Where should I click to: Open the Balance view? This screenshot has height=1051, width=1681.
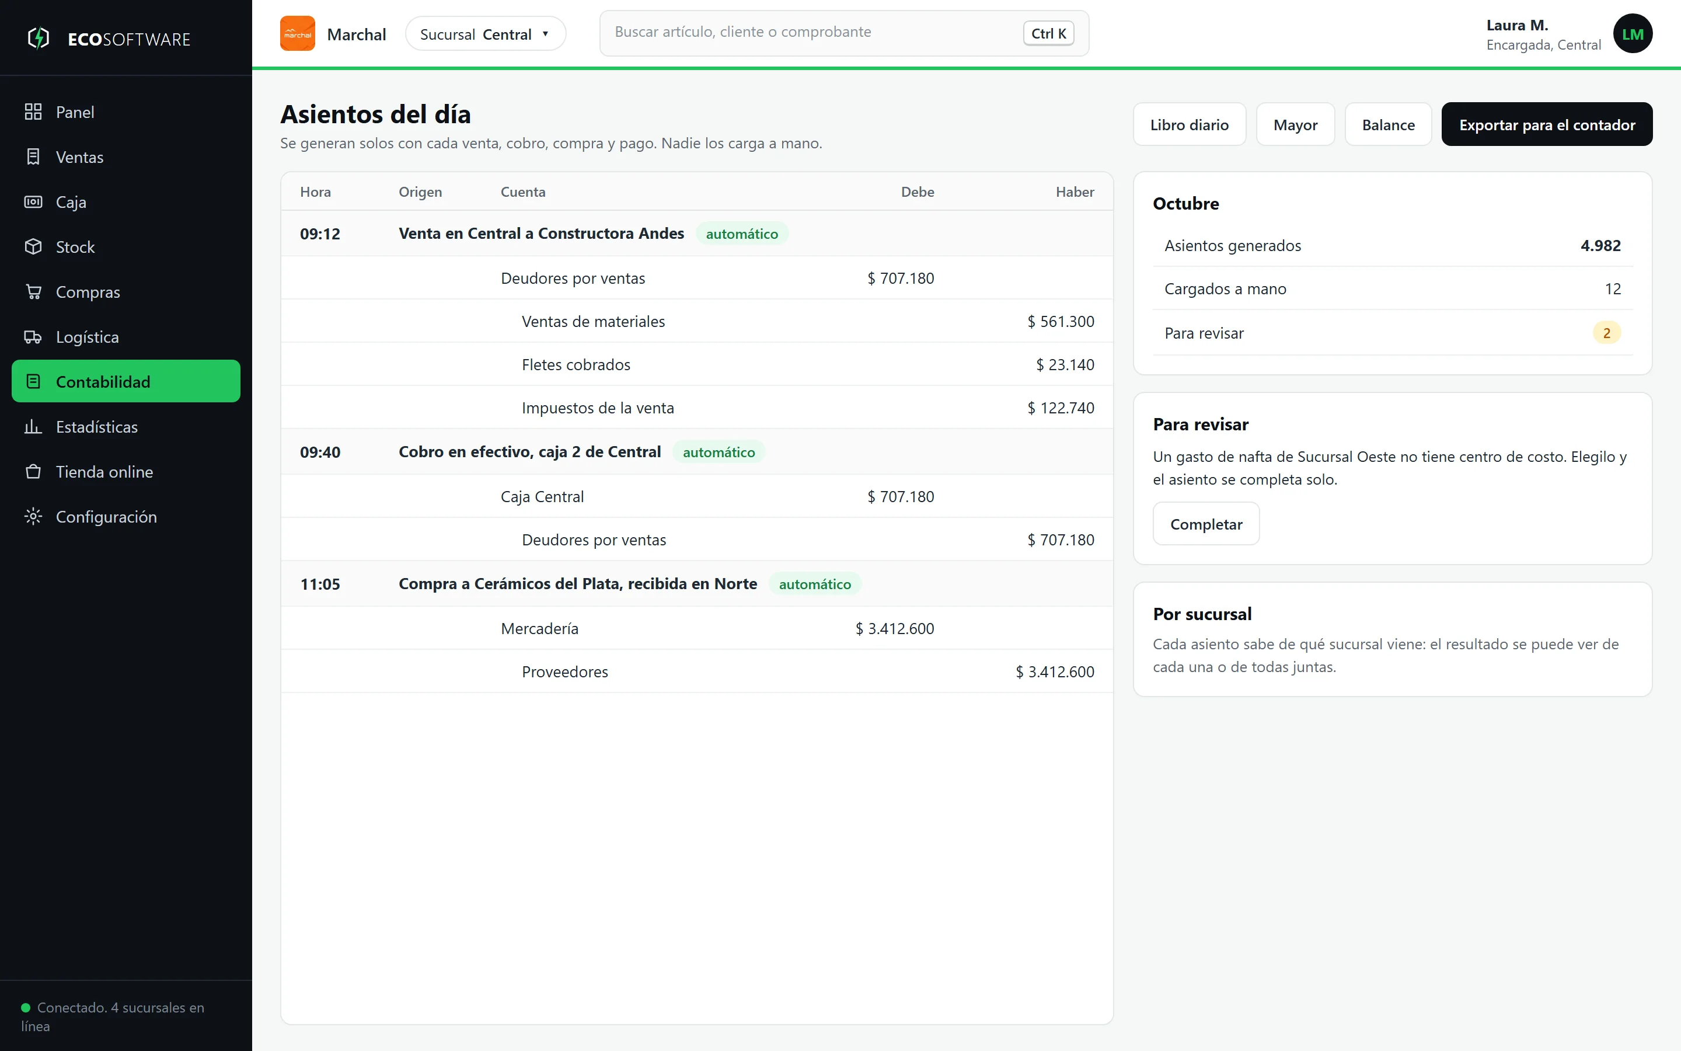[x=1388, y=124]
